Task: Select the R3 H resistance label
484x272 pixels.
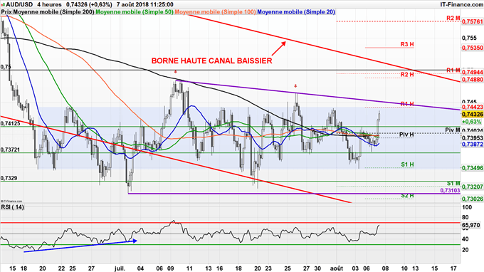Action: point(407,44)
